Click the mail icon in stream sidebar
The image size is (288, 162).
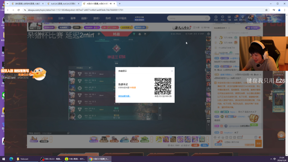click(208, 121)
